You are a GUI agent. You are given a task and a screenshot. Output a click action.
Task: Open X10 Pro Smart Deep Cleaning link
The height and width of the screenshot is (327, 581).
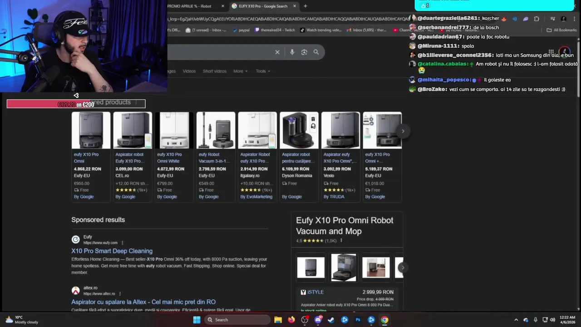(x=112, y=251)
